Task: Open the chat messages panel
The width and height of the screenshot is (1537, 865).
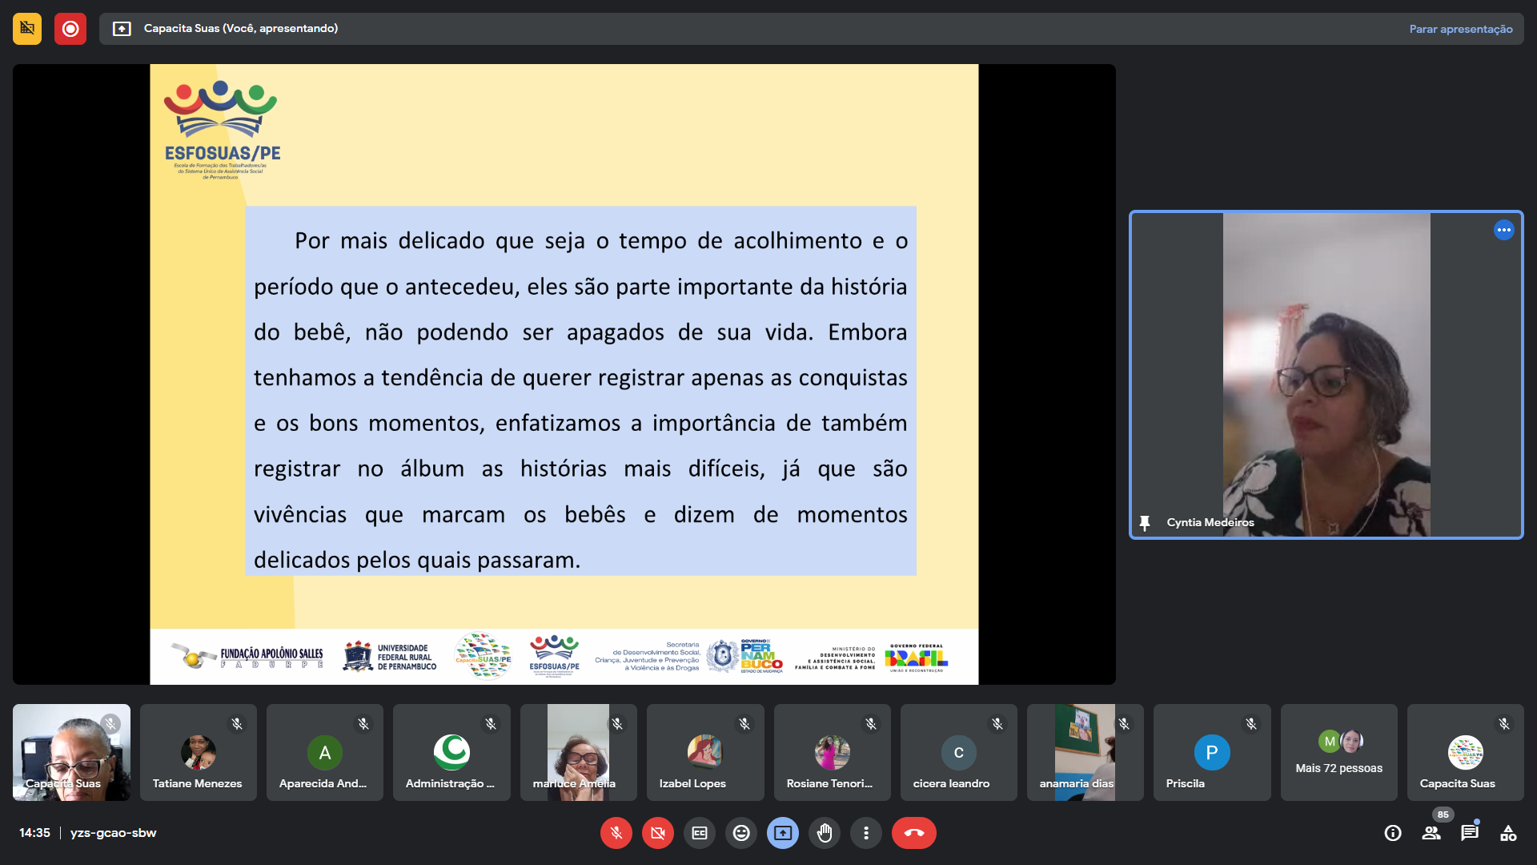Action: pyautogui.click(x=1469, y=833)
